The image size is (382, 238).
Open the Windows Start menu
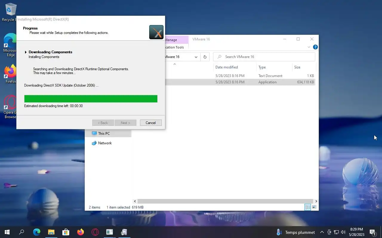pos(7,232)
